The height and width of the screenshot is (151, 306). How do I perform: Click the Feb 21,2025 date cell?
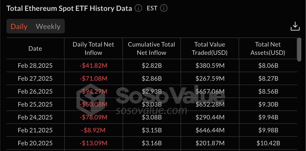35,130
